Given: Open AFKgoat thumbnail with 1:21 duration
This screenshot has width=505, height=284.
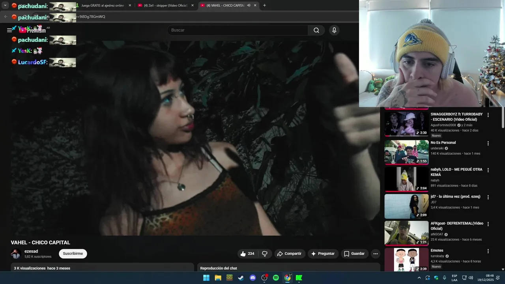Looking at the screenshot, I should 406,233.
